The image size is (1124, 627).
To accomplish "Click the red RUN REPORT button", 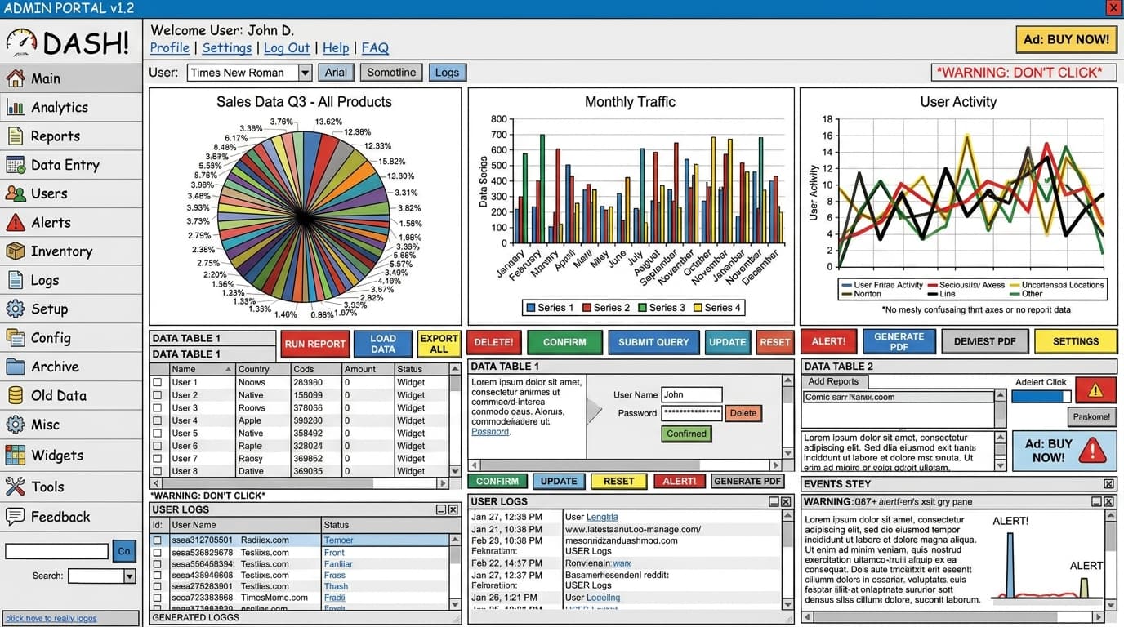I will point(315,344).
